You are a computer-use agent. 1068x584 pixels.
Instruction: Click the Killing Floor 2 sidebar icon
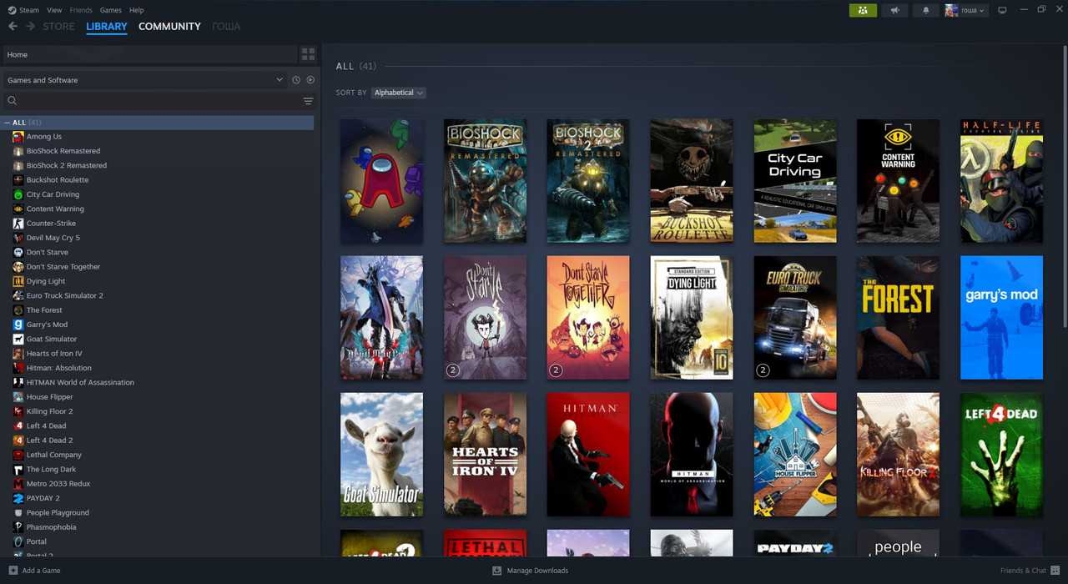(18, 411)
